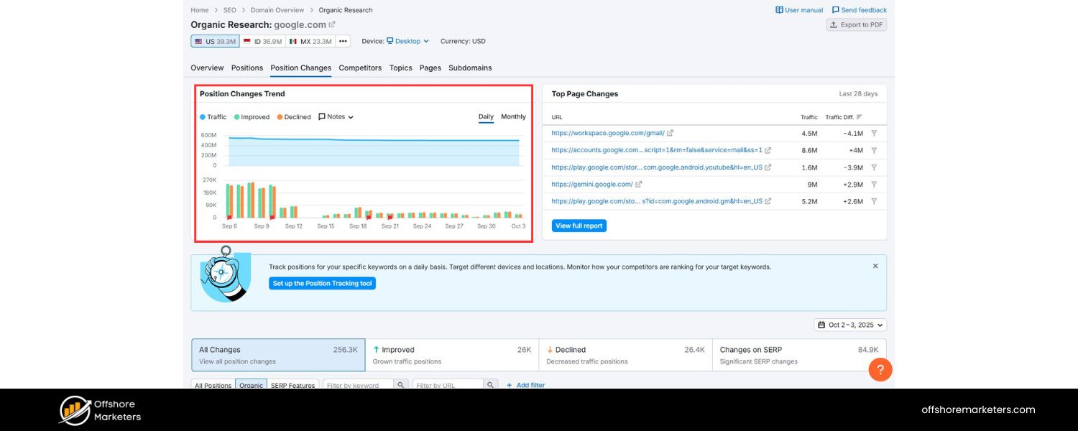Click the filter icon in the gemini row
Viewport: 1078px width, 431px height.
tap(874, 185)
